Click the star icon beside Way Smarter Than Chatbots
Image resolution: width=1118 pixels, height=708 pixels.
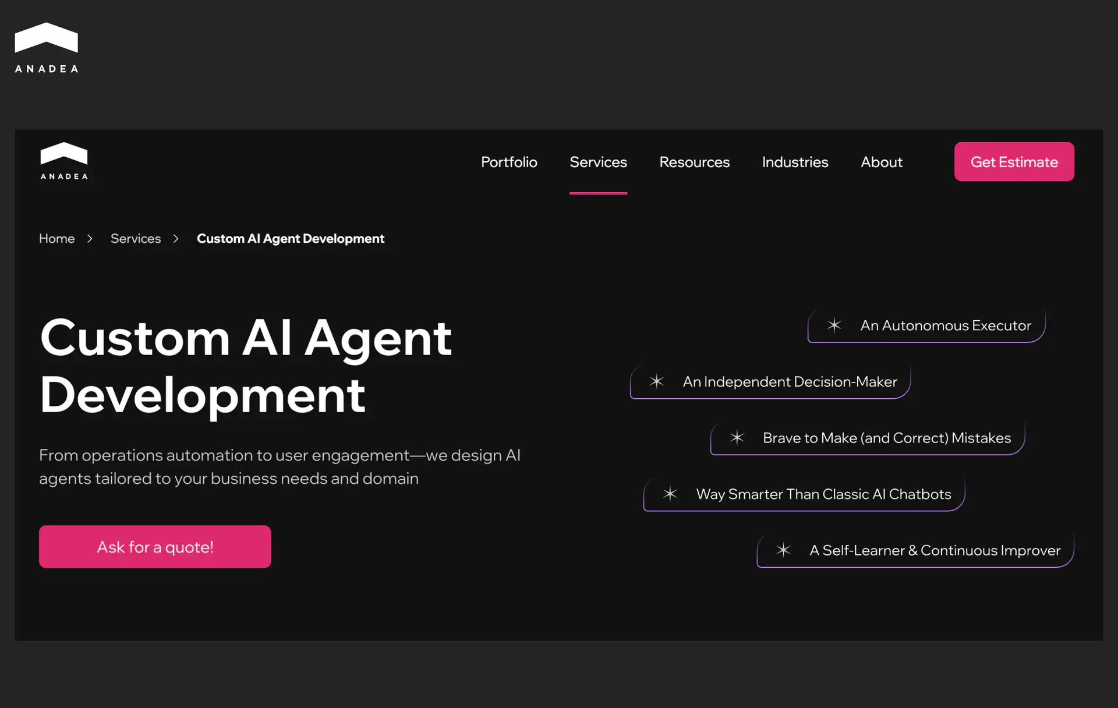[x=670, y=494]
